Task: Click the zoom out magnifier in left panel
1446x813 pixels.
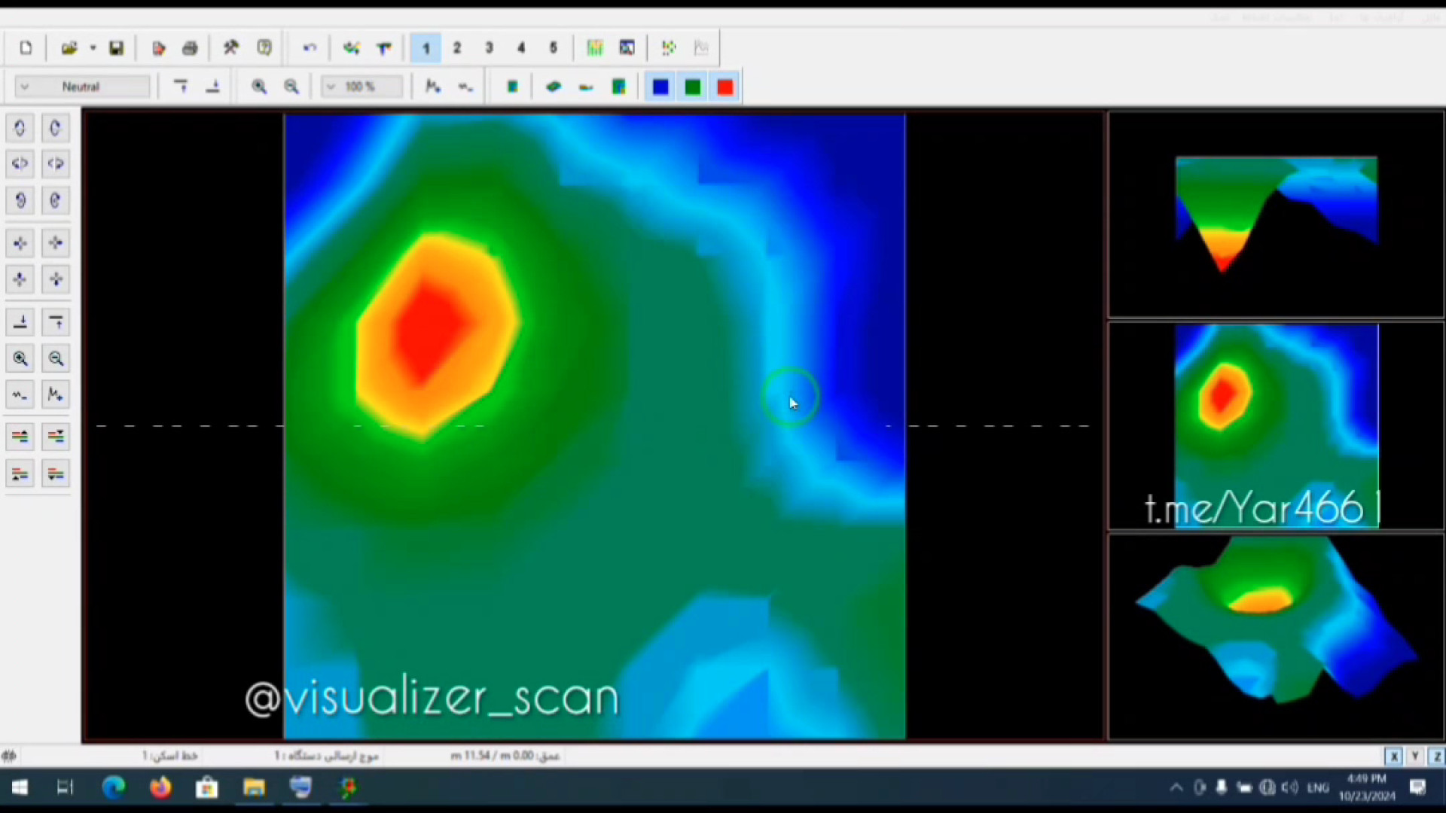Action: point(56,358)
